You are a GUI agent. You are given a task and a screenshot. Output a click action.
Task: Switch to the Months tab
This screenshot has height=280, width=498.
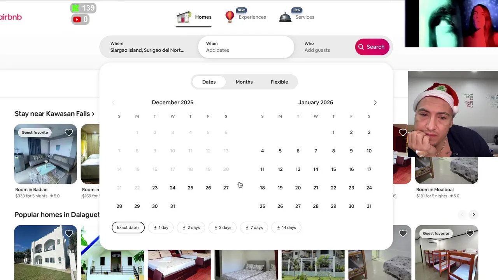[244, 82]
